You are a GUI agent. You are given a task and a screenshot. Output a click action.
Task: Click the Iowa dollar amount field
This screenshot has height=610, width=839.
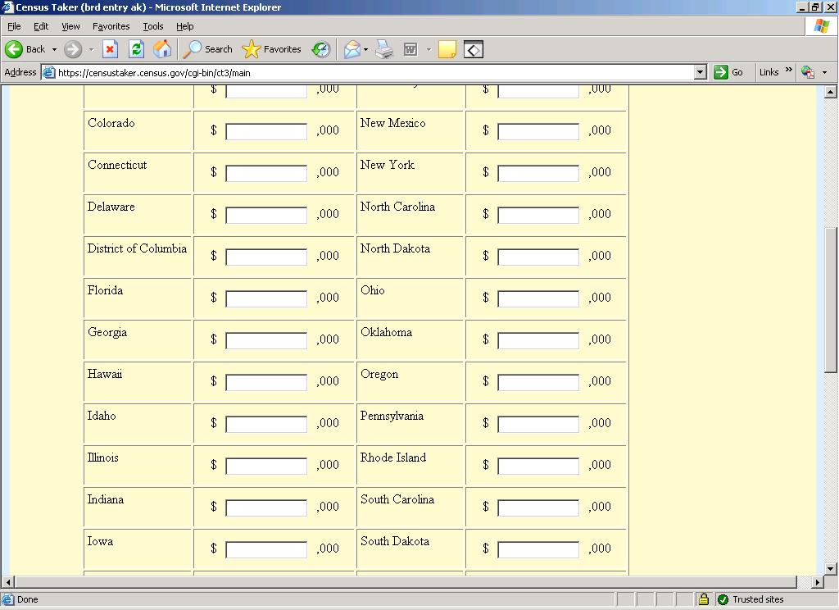(x=266, y=549)
